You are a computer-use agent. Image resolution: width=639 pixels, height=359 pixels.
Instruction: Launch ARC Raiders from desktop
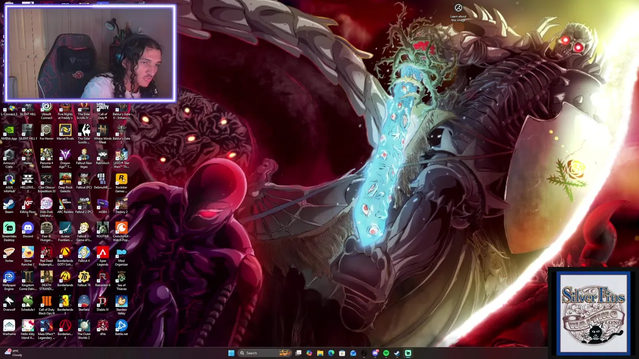[65, 206]
